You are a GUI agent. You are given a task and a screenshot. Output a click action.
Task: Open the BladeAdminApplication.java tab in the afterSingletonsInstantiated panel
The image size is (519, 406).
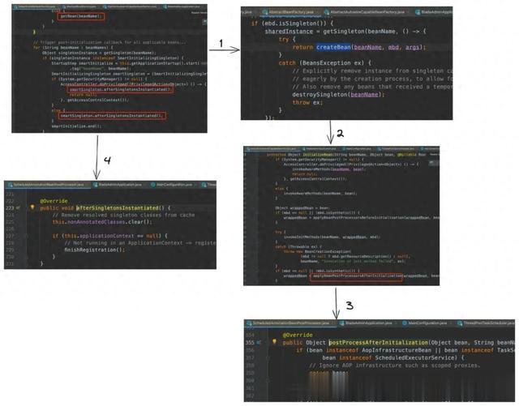click(x=118, y=185)
